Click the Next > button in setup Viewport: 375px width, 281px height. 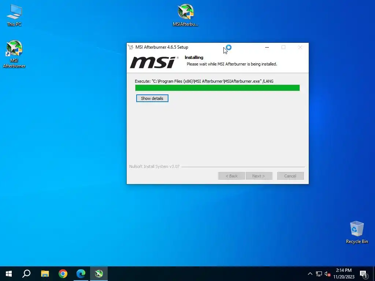[x=259, y=176]
